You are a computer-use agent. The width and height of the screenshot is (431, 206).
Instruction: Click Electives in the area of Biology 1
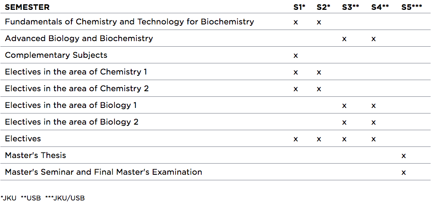(71, 105)
